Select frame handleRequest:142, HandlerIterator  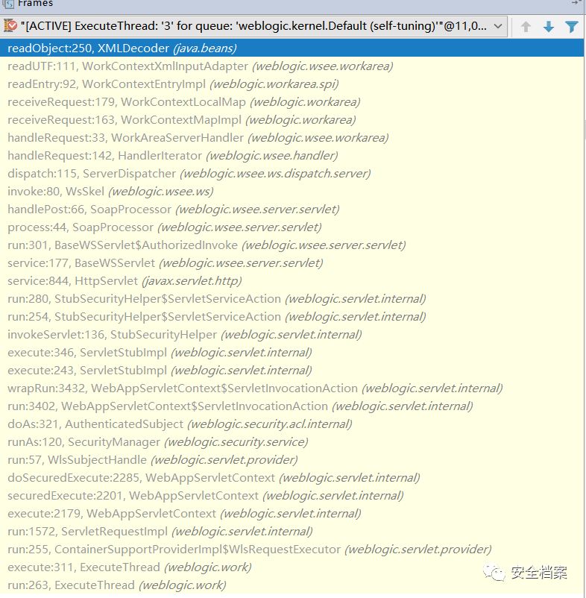292,156
